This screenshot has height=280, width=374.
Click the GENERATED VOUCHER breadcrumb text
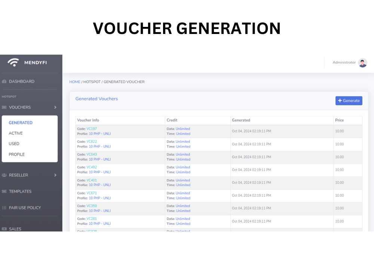124,82
